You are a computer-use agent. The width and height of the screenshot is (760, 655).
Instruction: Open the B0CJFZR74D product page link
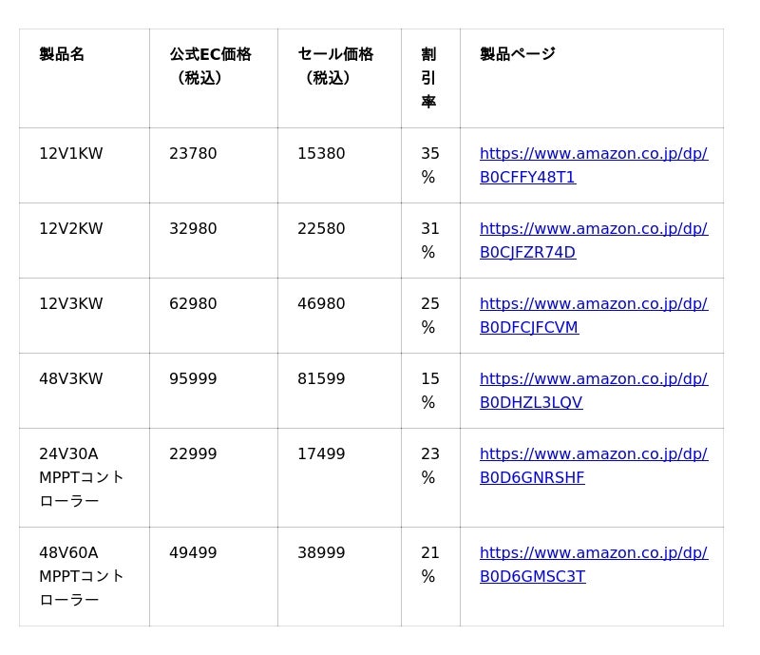pyautogui.click(x=593, y=241)
